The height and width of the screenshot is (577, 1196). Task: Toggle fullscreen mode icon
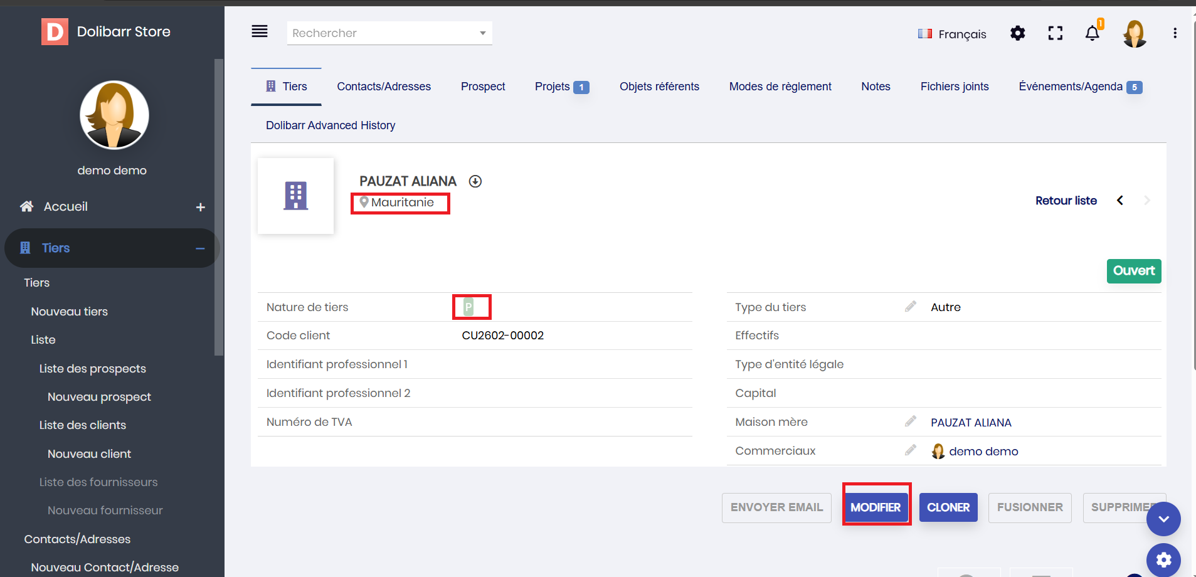click(1055, 33)
